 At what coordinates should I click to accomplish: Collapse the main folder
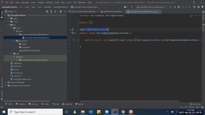[x=11, y=28]
